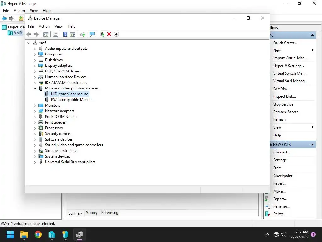Screen dimensions: 322x242
Task: Switch to the Networking tab
Action: tap(110, 213)
